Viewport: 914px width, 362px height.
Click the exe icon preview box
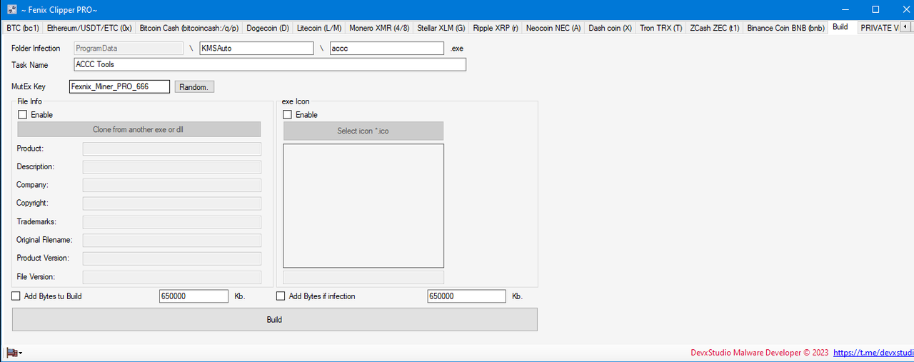tap(363, 206)
